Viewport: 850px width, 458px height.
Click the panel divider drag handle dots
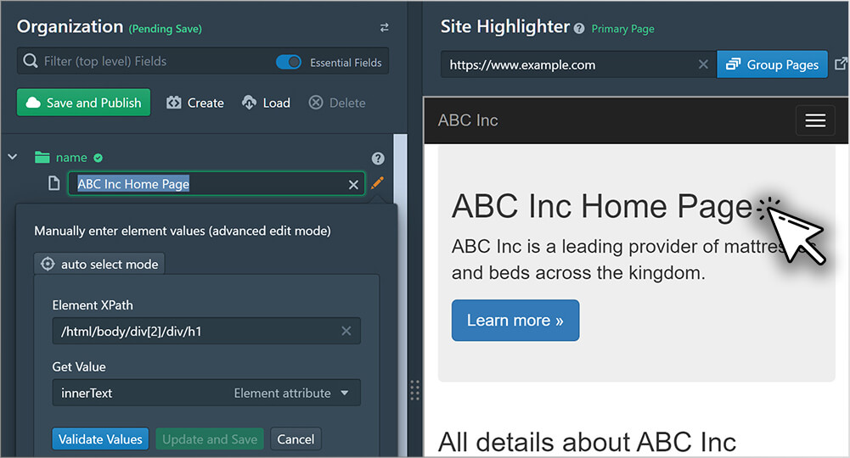414,390
